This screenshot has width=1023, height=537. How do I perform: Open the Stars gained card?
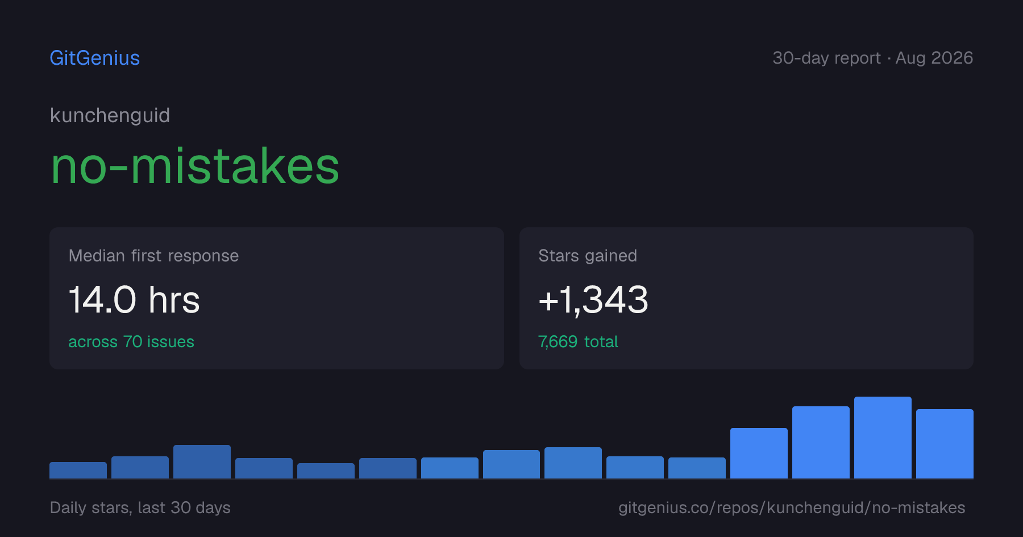746,298
